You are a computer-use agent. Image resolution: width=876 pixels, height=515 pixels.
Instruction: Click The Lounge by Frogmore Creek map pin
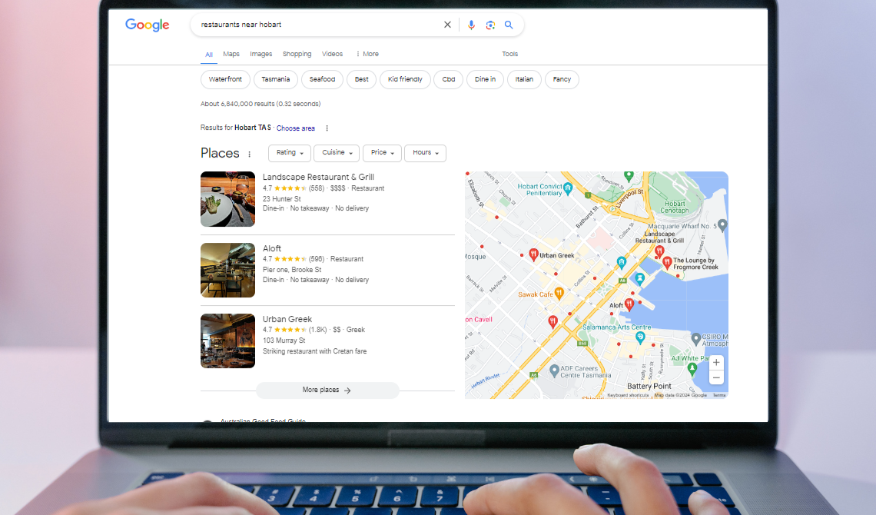[666, 263]
